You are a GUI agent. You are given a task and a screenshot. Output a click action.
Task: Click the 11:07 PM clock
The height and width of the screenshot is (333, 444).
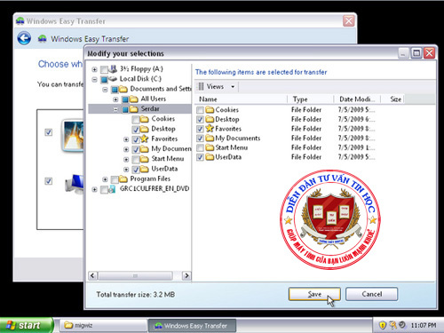tap(424, 325)
